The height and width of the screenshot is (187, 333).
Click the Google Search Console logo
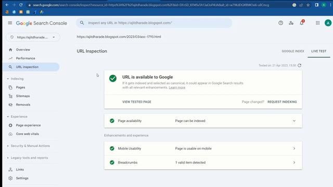tap(42, 23)
